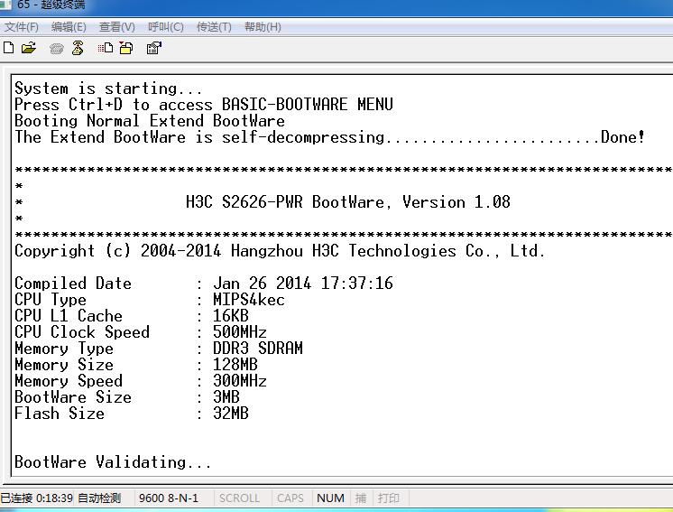Click the Properties toolbar icon

point(154,48)
